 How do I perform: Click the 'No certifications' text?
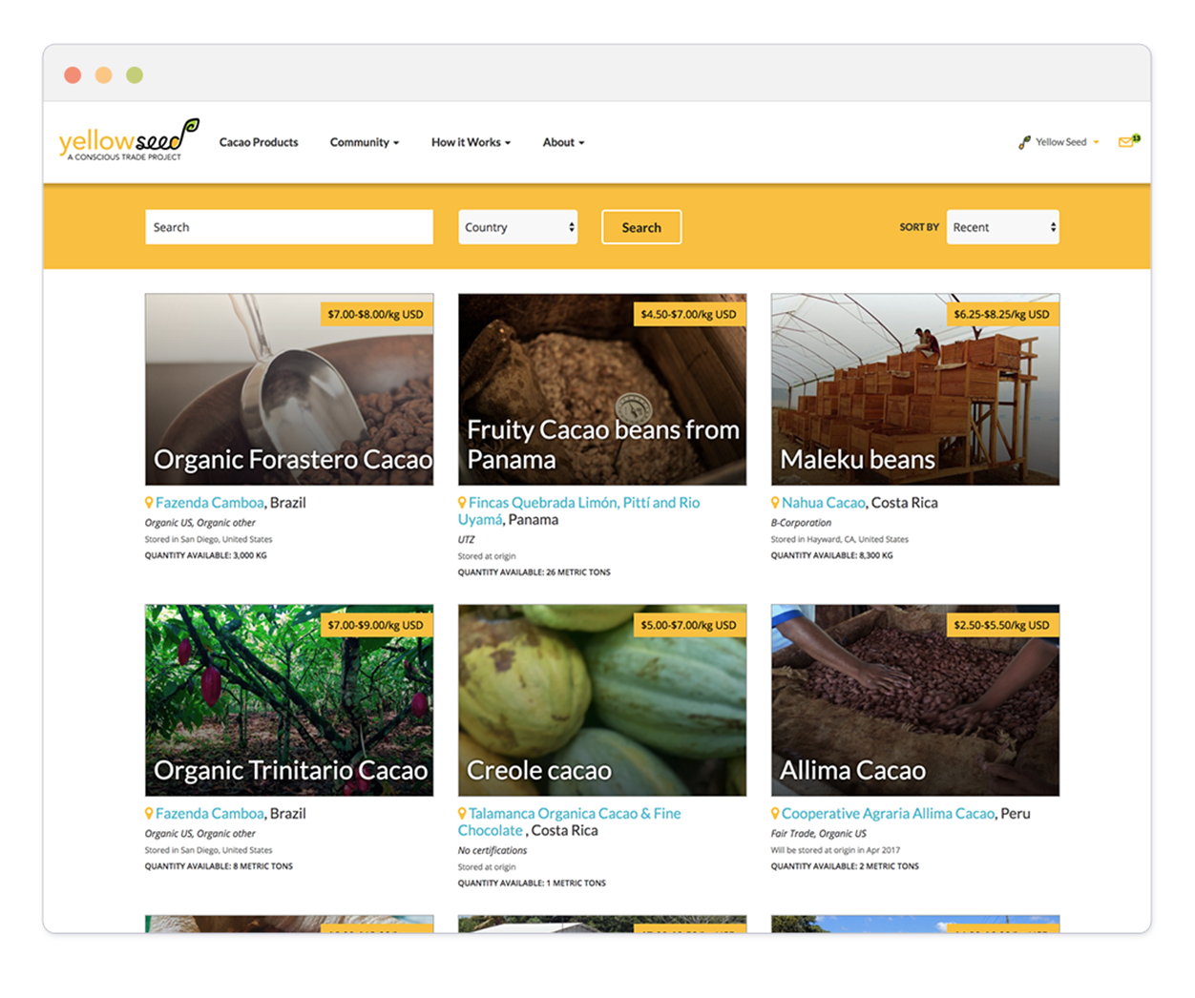click(493, 851)
